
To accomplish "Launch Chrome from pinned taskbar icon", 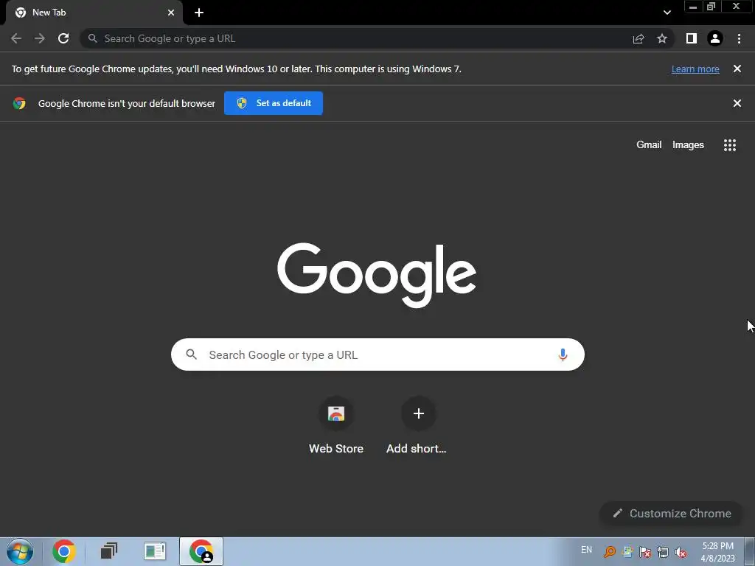I will [64, 551].
